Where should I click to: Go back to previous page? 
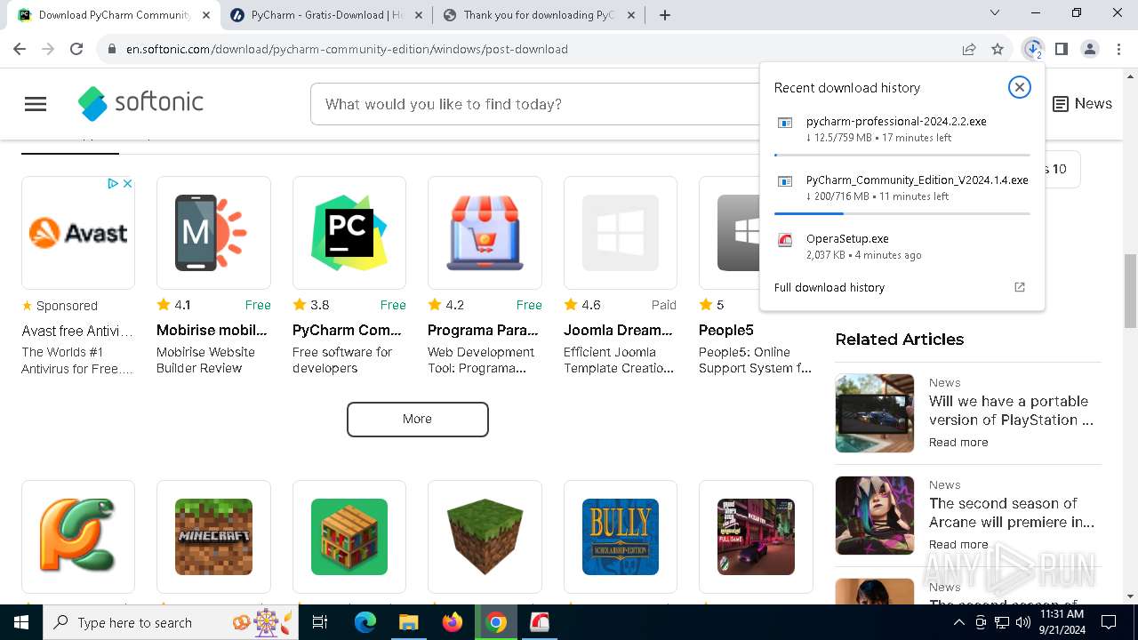[20, 49]
